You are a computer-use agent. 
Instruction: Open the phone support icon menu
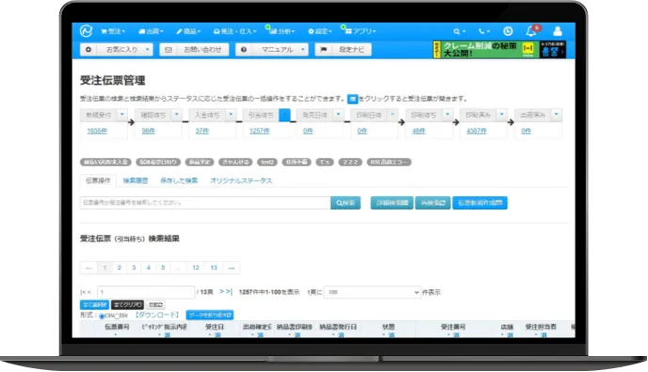click(x=484, y=31)
